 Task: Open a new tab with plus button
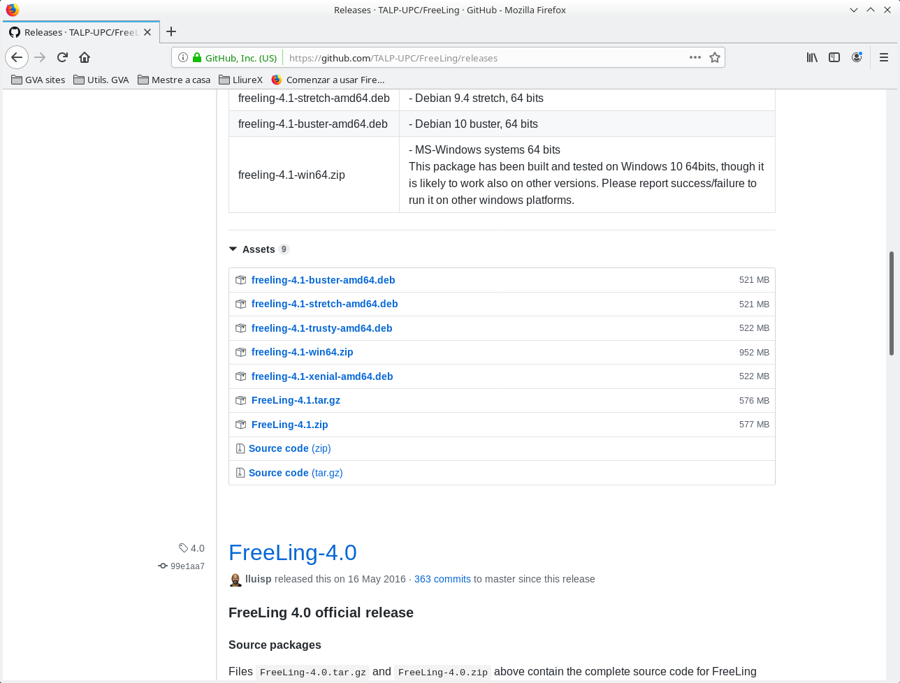coord(171,31)
